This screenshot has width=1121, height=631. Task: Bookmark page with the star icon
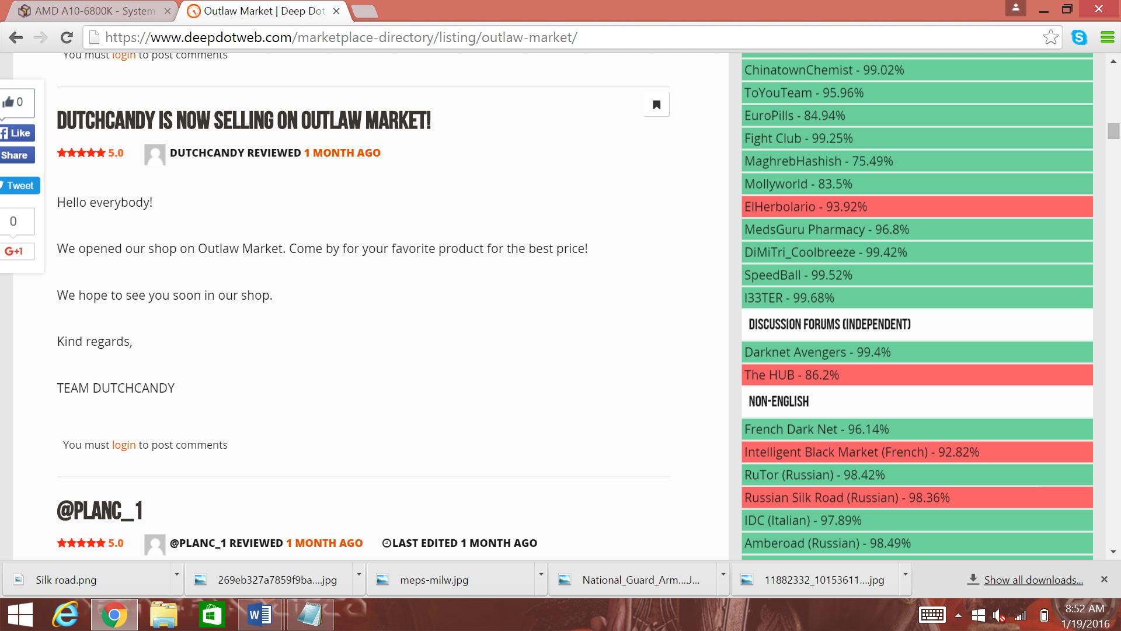(x=1050, y=37)
